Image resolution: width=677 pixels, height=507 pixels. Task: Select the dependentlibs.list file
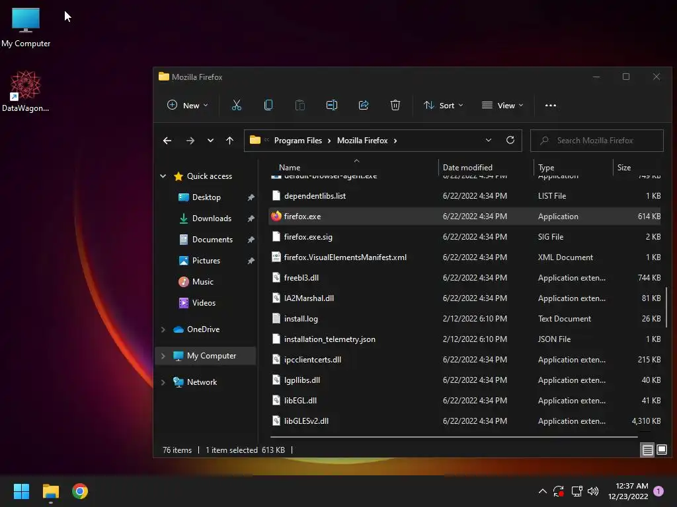(x=465, y=195)
